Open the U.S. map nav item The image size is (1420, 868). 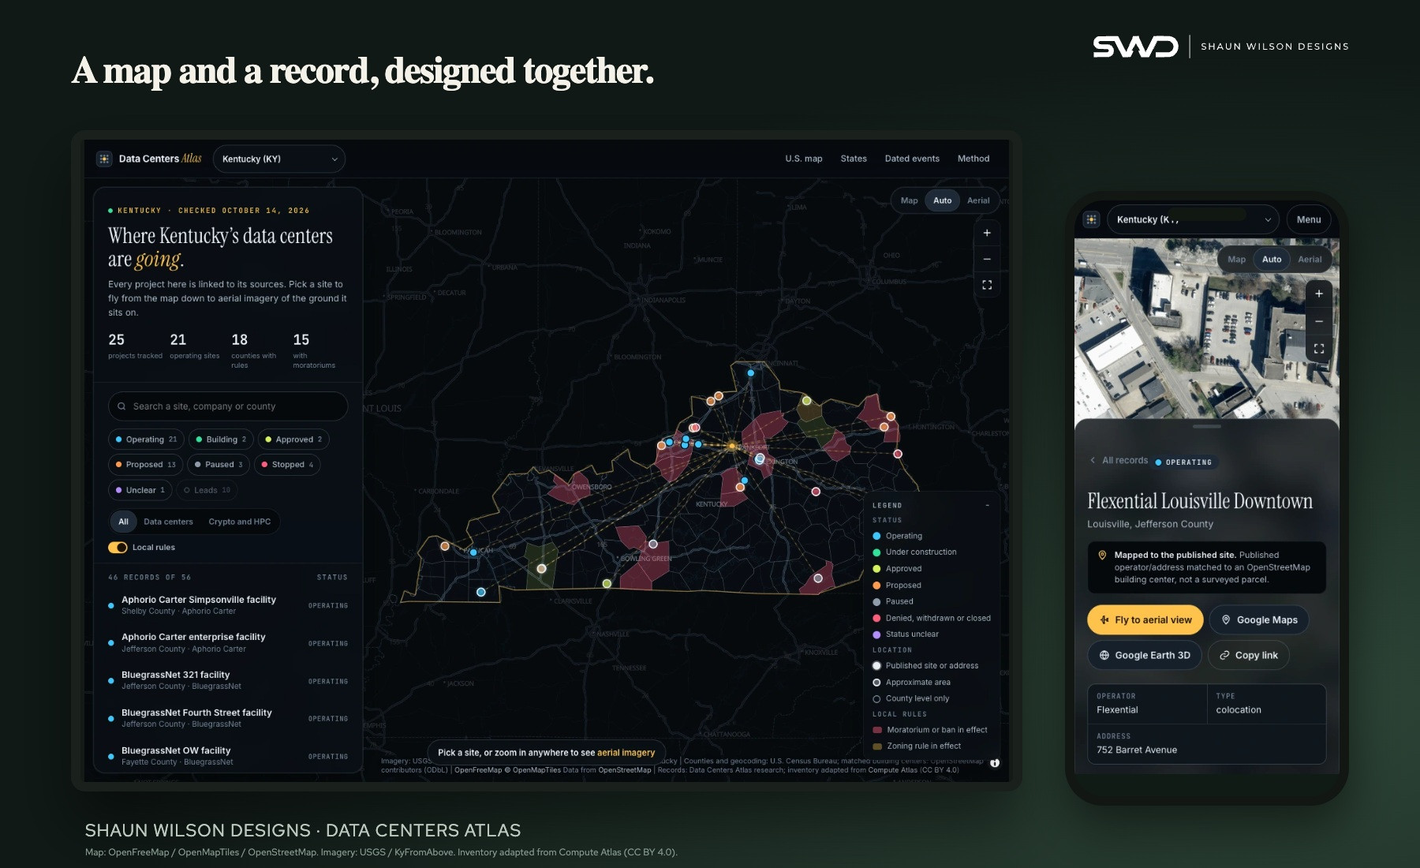pos(803,159)
